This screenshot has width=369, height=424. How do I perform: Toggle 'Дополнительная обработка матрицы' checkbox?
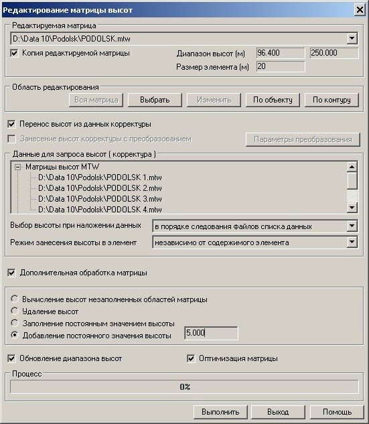tap(11, 273)
